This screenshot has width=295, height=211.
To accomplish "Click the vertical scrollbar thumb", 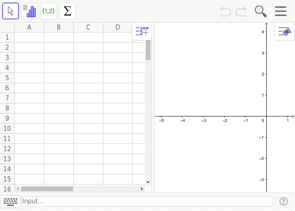I will pos(148,50).
